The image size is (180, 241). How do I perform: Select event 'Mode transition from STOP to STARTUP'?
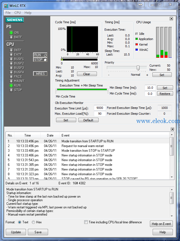[88, 151]
